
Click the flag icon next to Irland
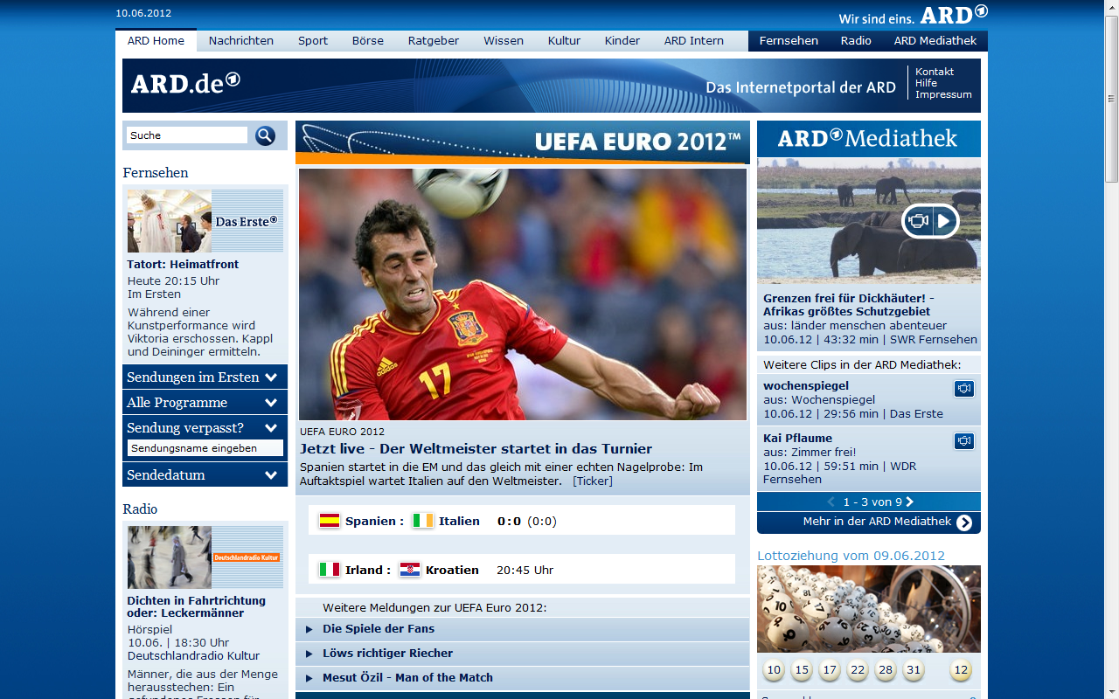330,570
